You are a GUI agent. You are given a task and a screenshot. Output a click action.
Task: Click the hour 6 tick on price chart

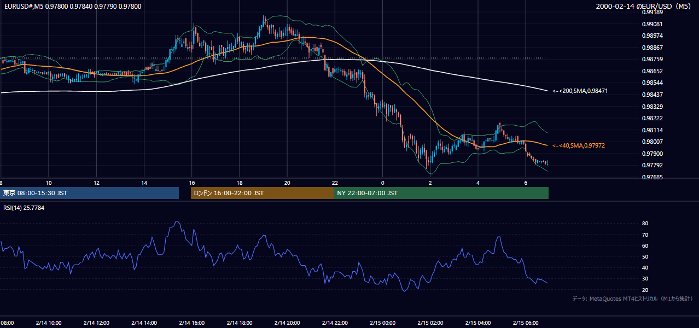[x=525, y=183]
